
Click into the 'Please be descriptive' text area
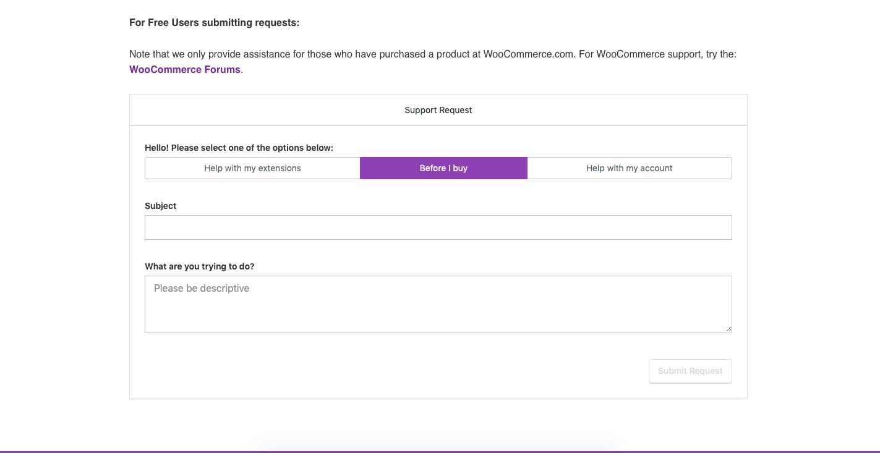point(438,303)
